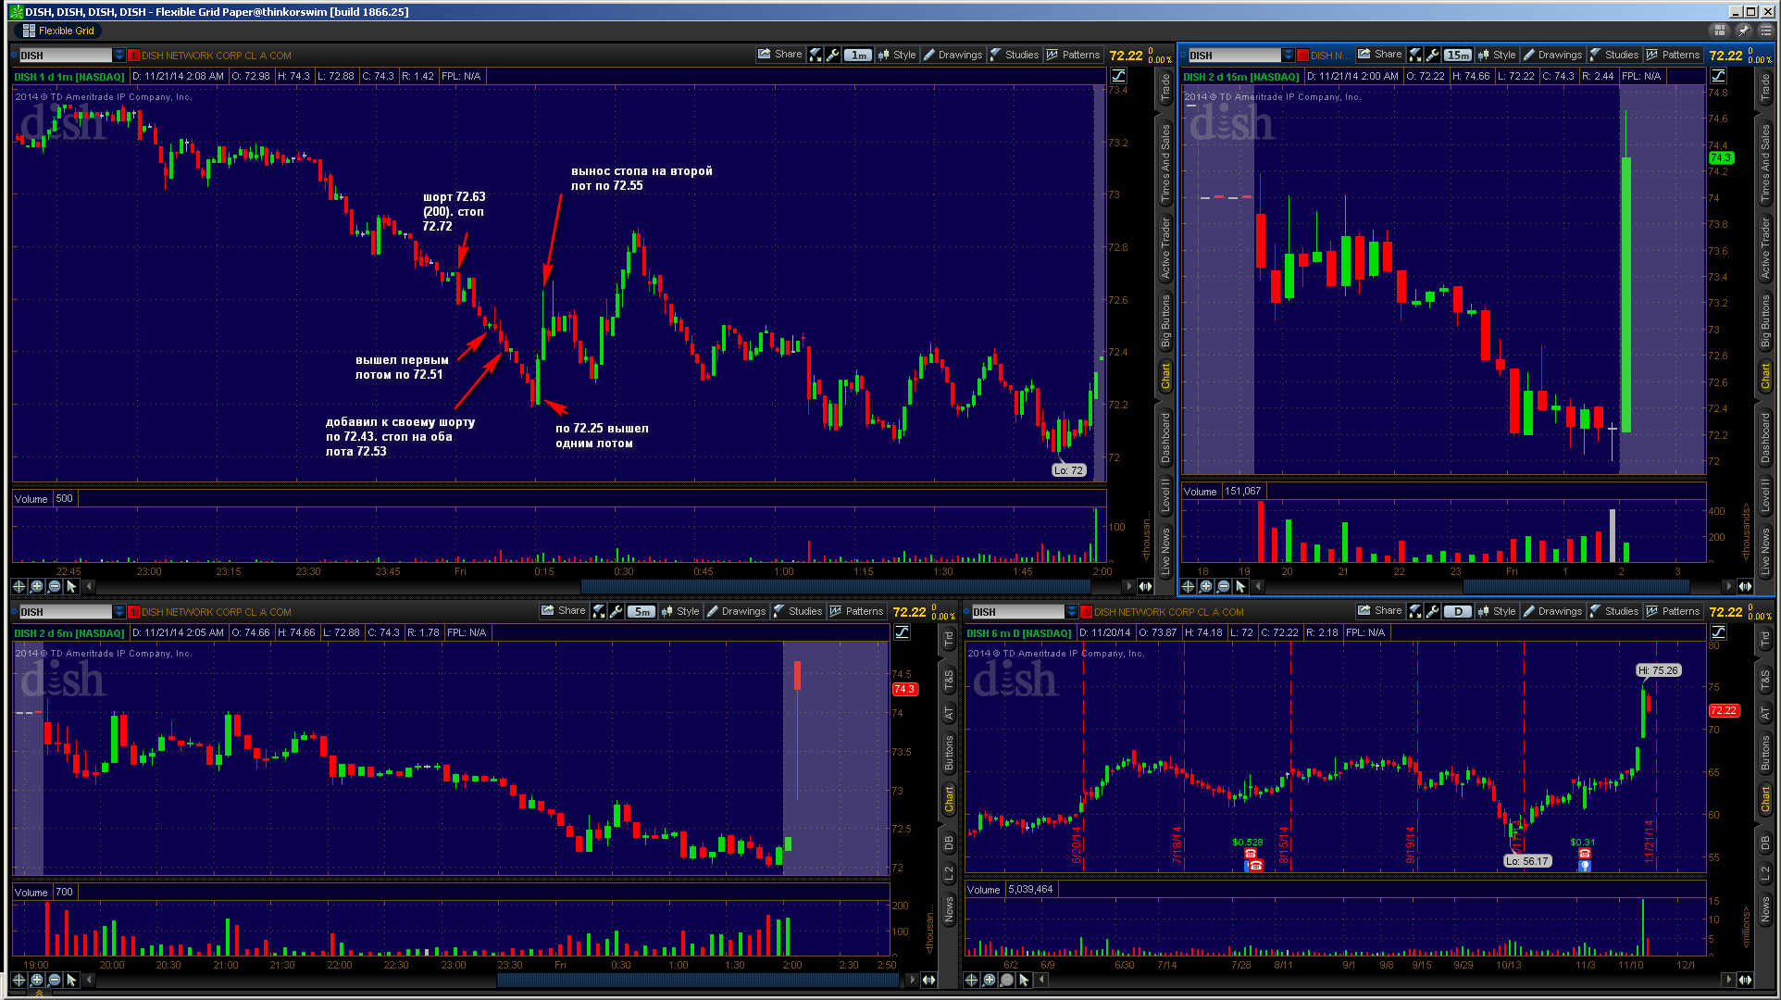Open Drawings menu in the 1m chart

coord(953,55)
